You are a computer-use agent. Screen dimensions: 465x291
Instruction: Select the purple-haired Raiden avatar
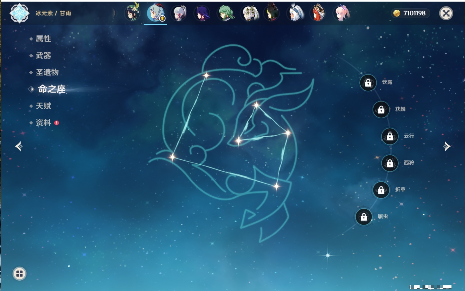pos(202,13)
